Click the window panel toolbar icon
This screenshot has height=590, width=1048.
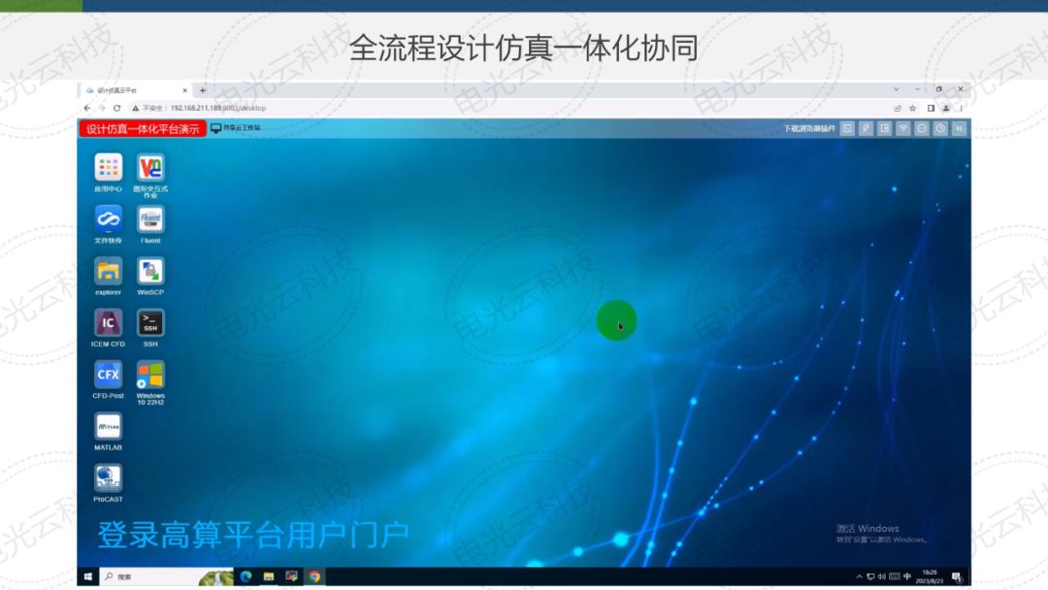click(884, 128)
